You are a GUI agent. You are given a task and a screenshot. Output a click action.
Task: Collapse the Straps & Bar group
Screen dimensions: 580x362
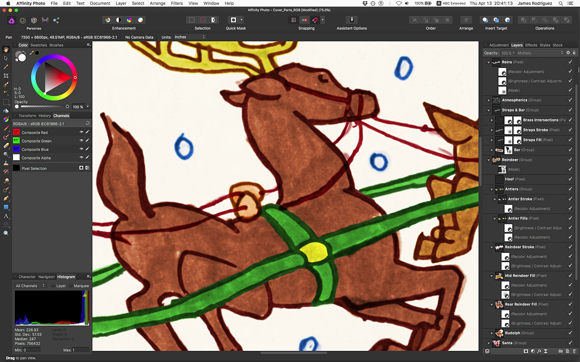coord(489,110)
